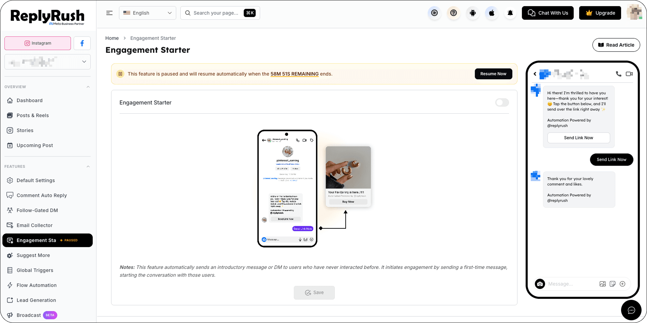Open the user profile avatar
647x323 pixels.
tap(634, 12)
